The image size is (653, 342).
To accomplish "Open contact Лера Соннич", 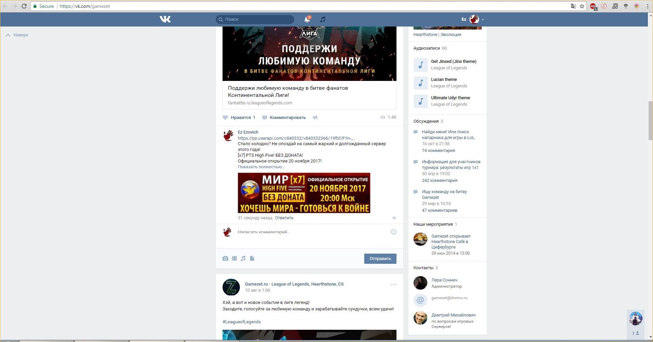I will click(x=444, y=280).
